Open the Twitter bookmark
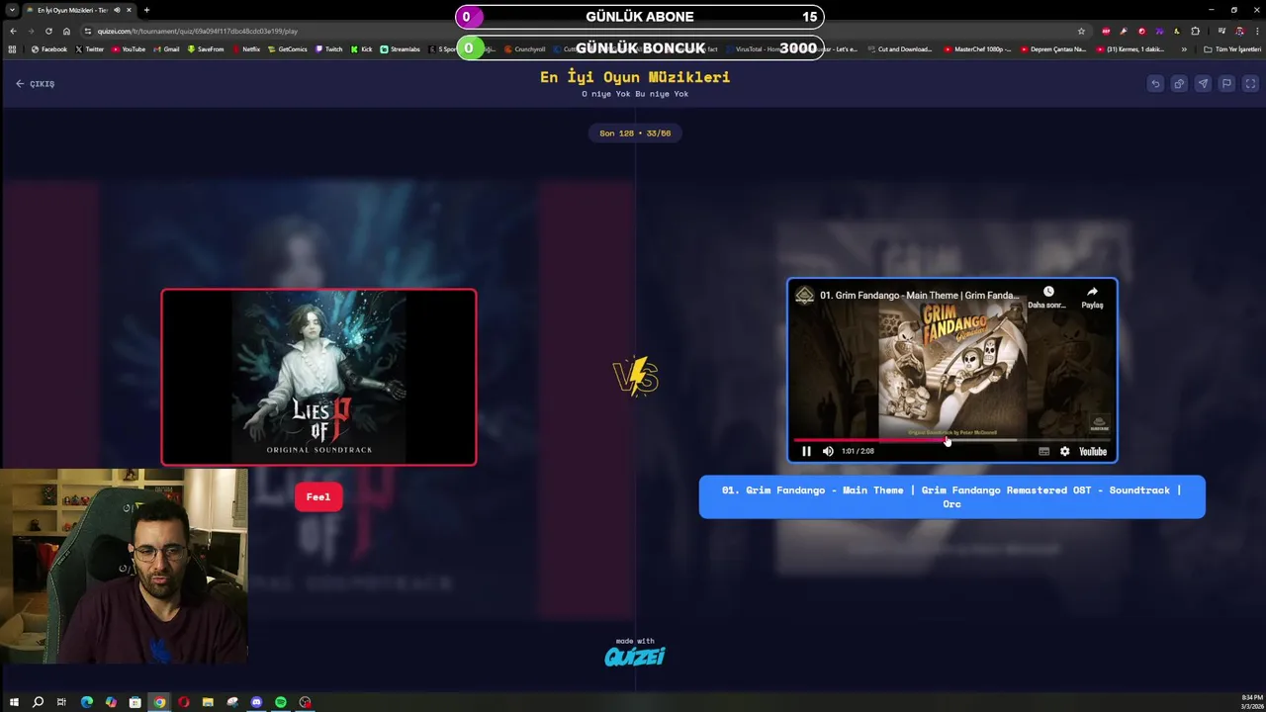 point(90,49)
